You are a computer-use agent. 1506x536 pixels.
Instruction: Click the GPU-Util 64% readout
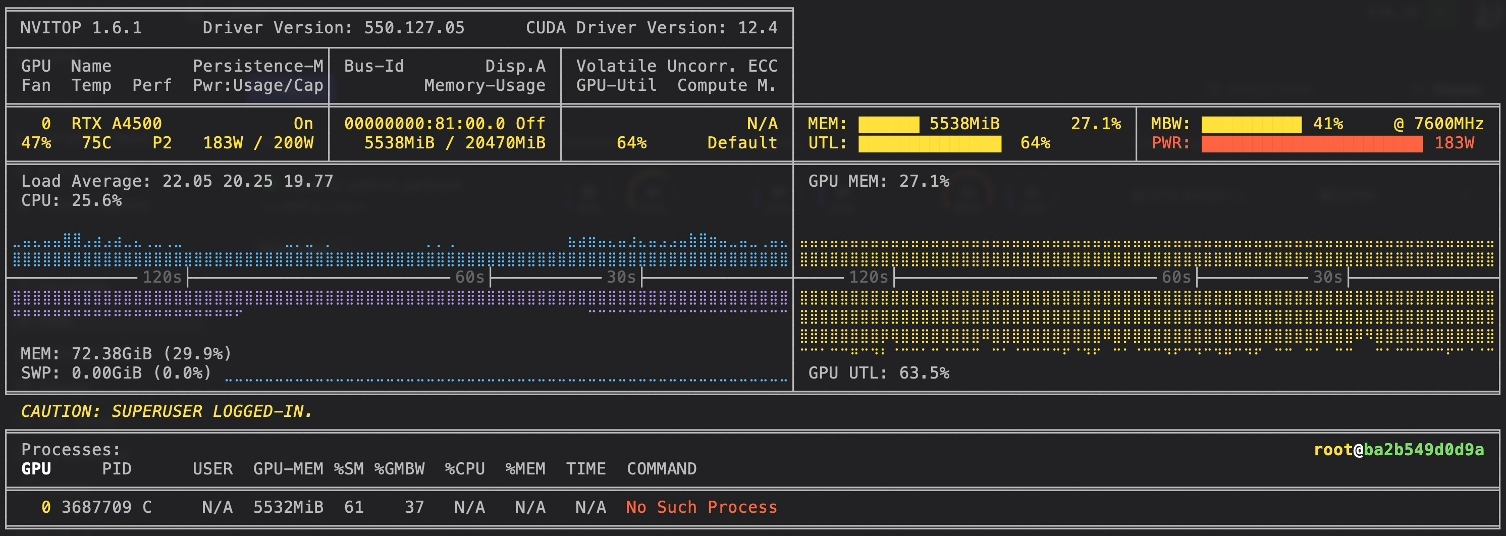coord(632,143)
